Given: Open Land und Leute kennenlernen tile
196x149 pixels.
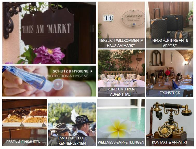Looking at the screenshot, I should [x=72, y=122].
